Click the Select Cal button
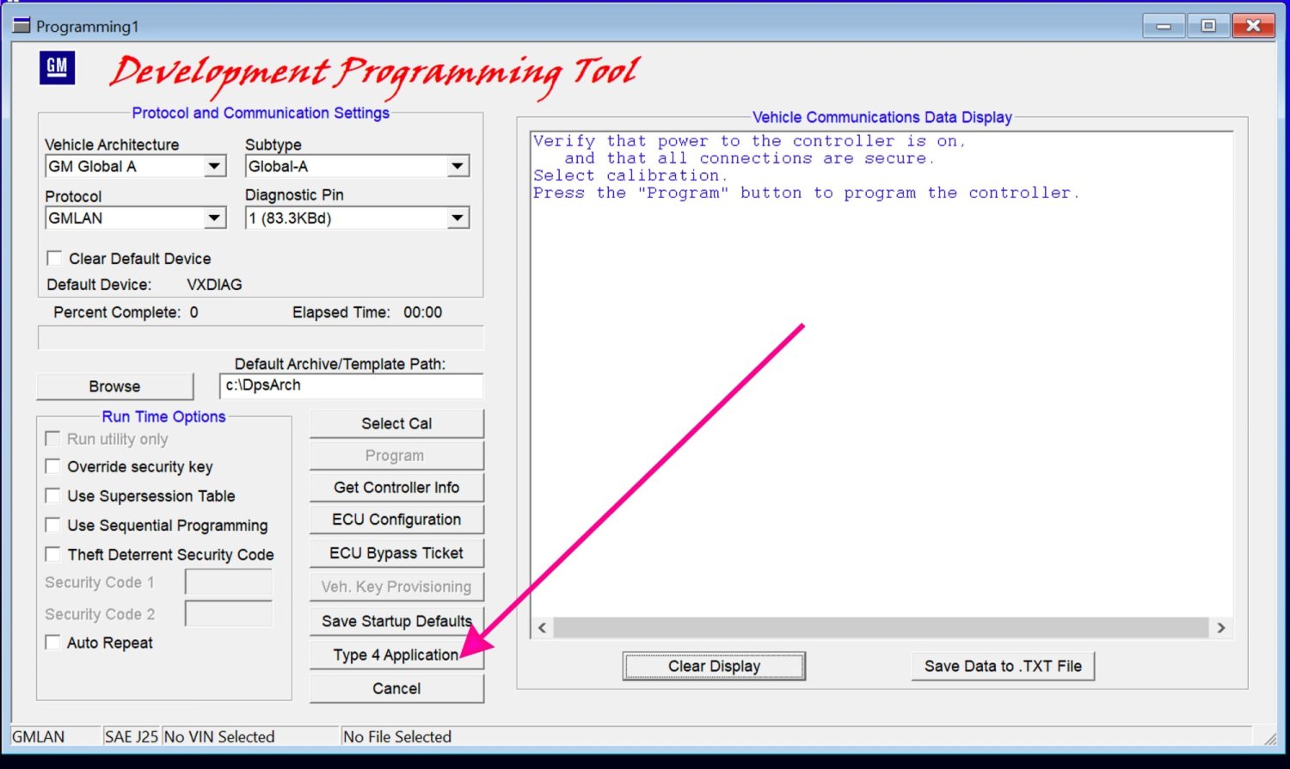 [x=396, y=423]
